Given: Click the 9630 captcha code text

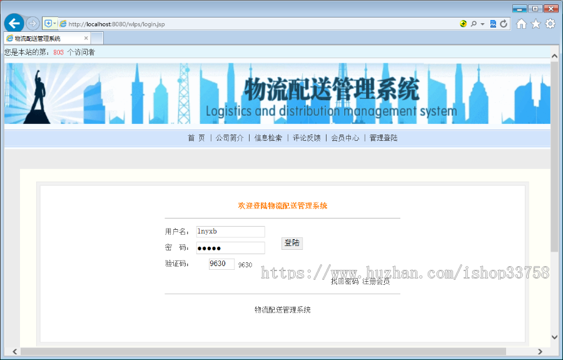Looking at the screenshot, I should pyautogui.click(x=245, y=265).
